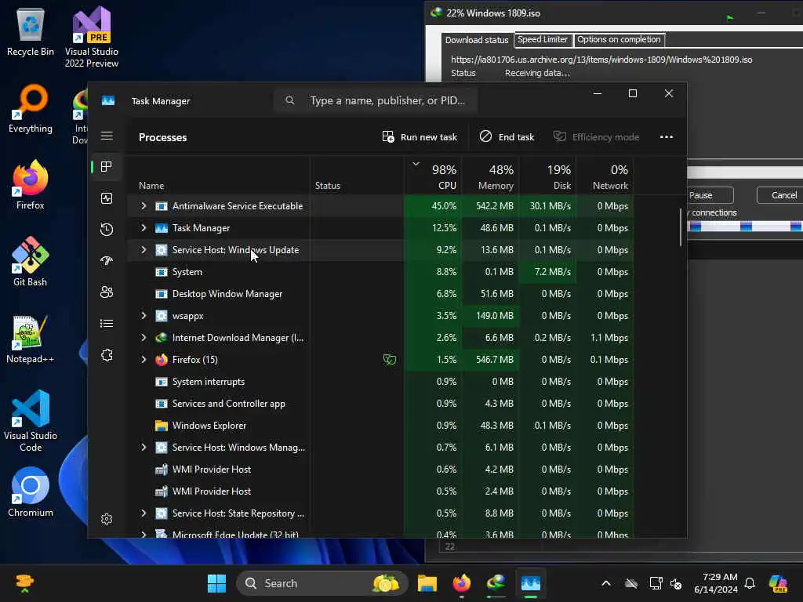The height and width of the screenshot is (602, 803).
Task: Sort processes by Disk column
Action: pyautogui.click(x=548, y=176)
